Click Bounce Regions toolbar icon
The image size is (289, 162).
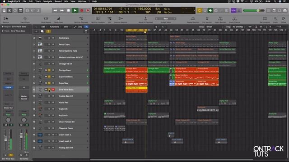pos(121,19)
